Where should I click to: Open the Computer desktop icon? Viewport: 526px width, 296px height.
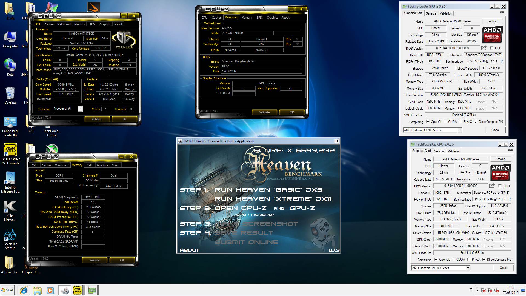tap(10, 39)
